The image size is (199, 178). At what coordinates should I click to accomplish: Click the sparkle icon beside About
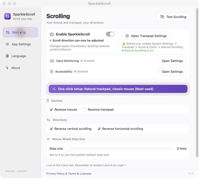pos(7,68)
